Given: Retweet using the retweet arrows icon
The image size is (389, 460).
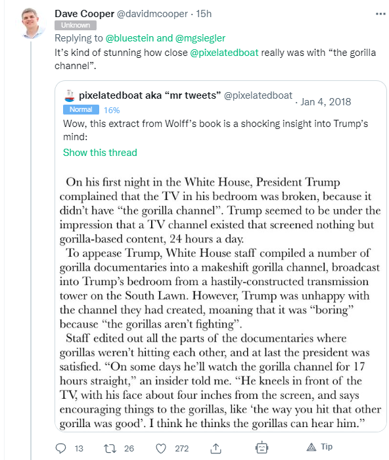Looking at the screenshot, I should click(110, 448).
